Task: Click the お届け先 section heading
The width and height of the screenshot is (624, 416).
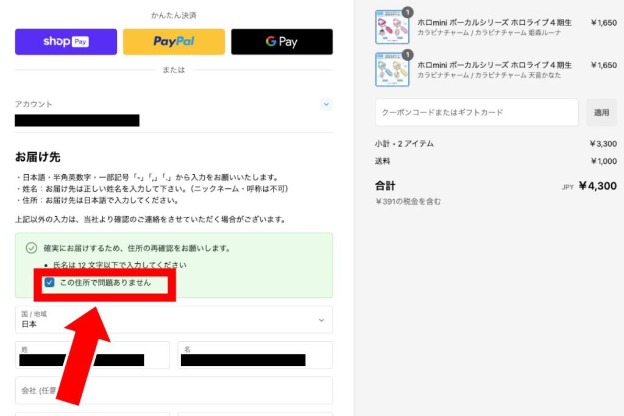Action: tap(38, 157)
